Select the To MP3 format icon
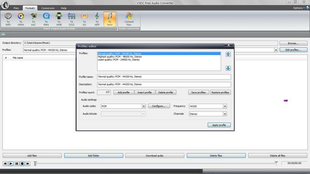310x174 pixels. point(8,19)
